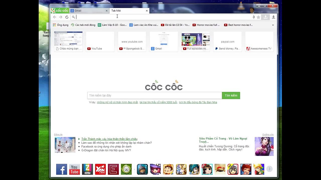This screenshot has height=180, width=321.
Task: Go forward to next page
Action: click(61, 17)
